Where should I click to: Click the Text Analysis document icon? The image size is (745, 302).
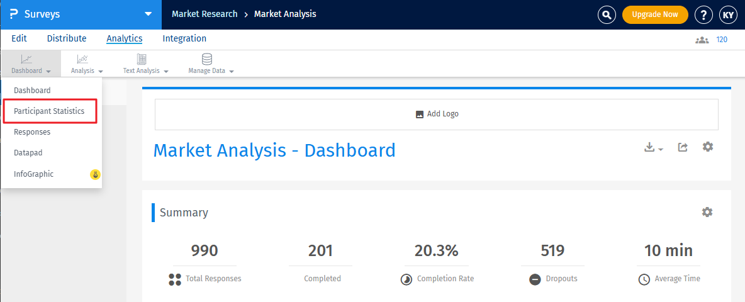pyautogui.click(x=142, y=59)
